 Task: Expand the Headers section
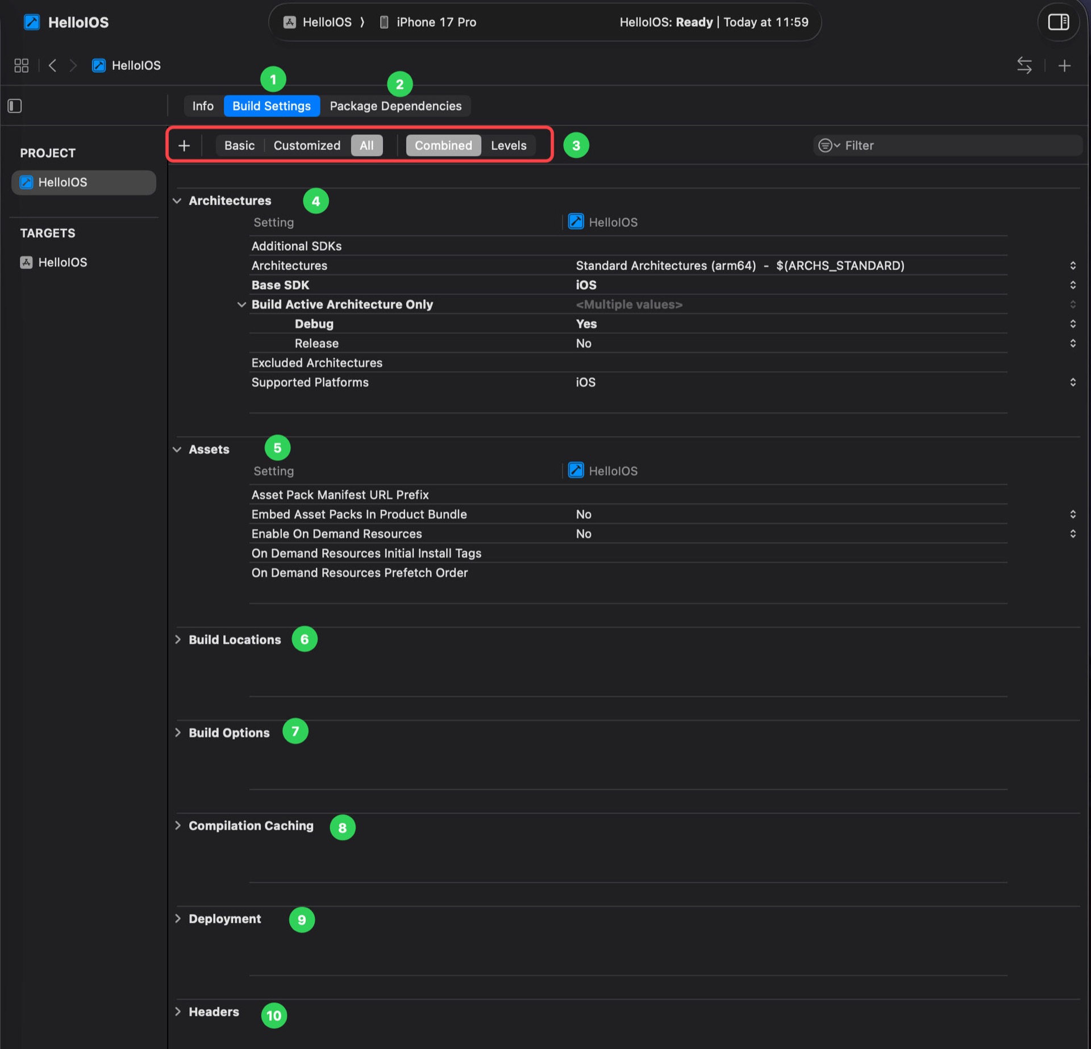[177, 1011]
